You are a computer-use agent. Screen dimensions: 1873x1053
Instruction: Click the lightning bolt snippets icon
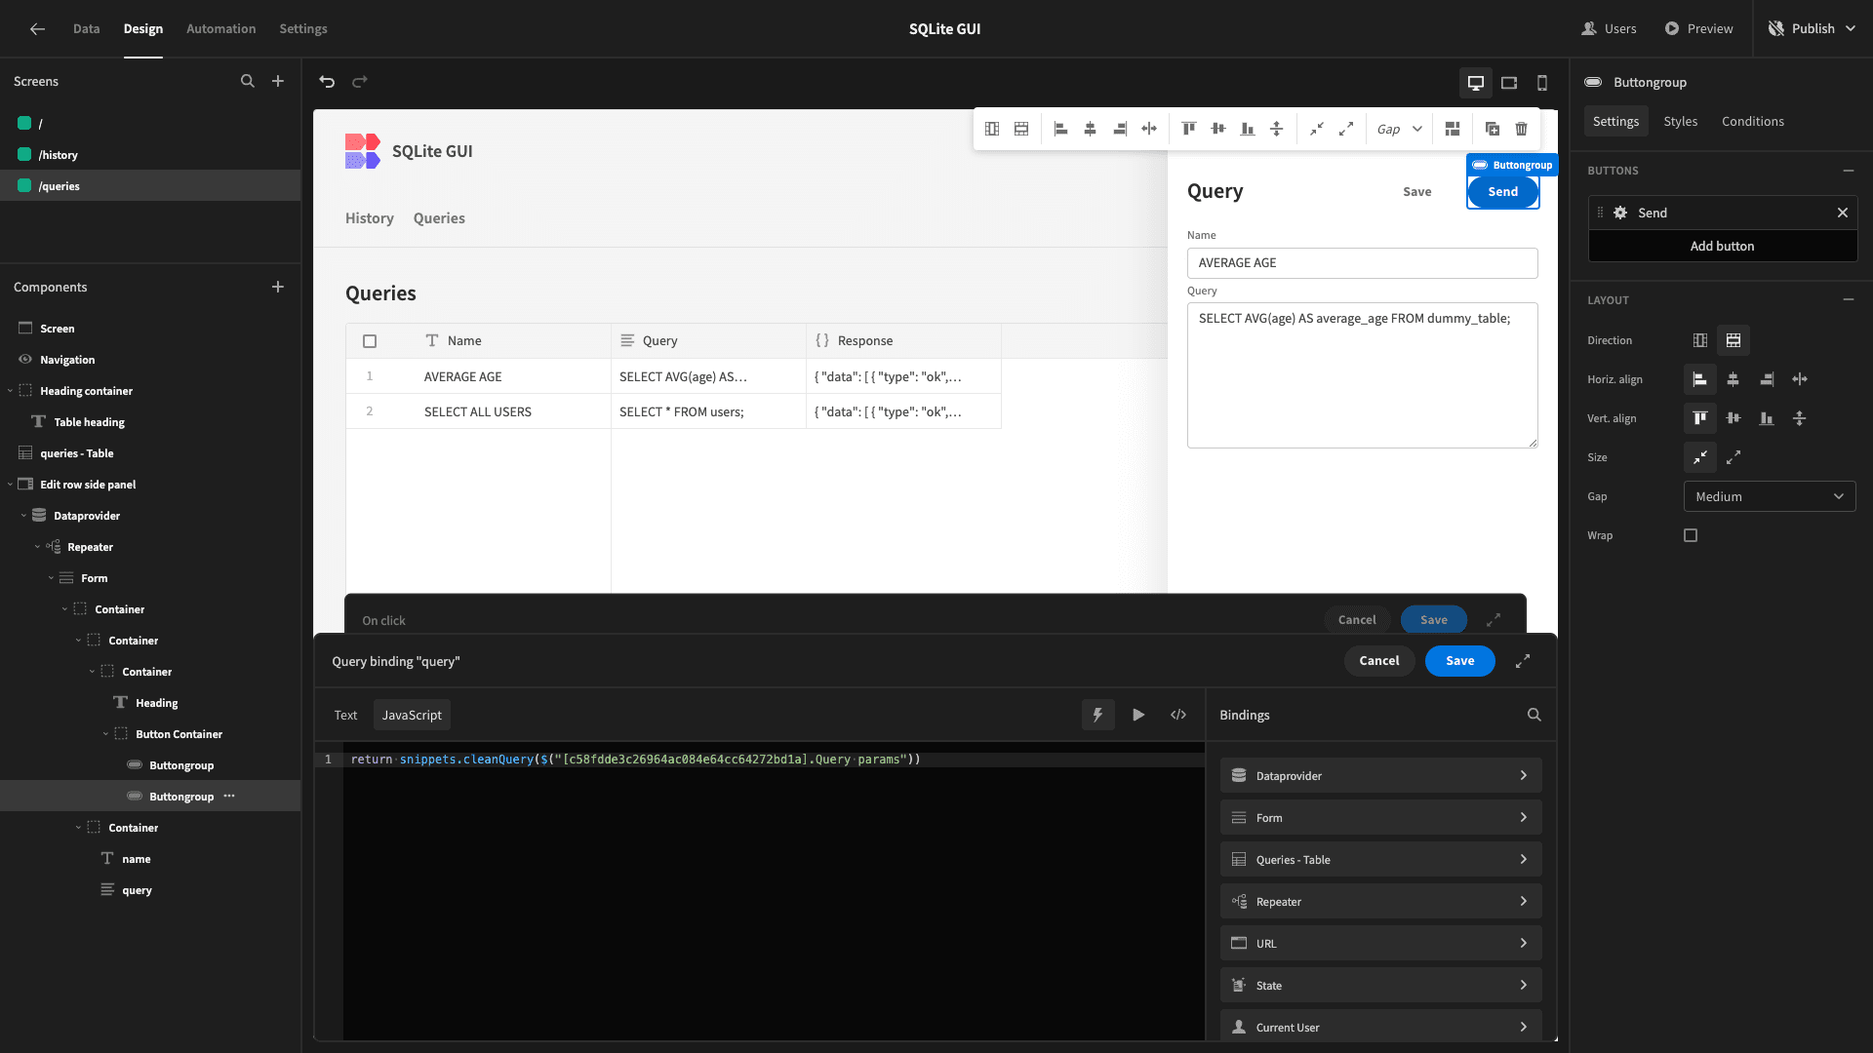coord(1097,715)
